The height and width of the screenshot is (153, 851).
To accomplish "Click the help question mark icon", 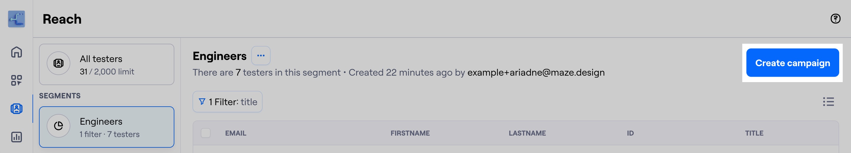I will [835, 19].
